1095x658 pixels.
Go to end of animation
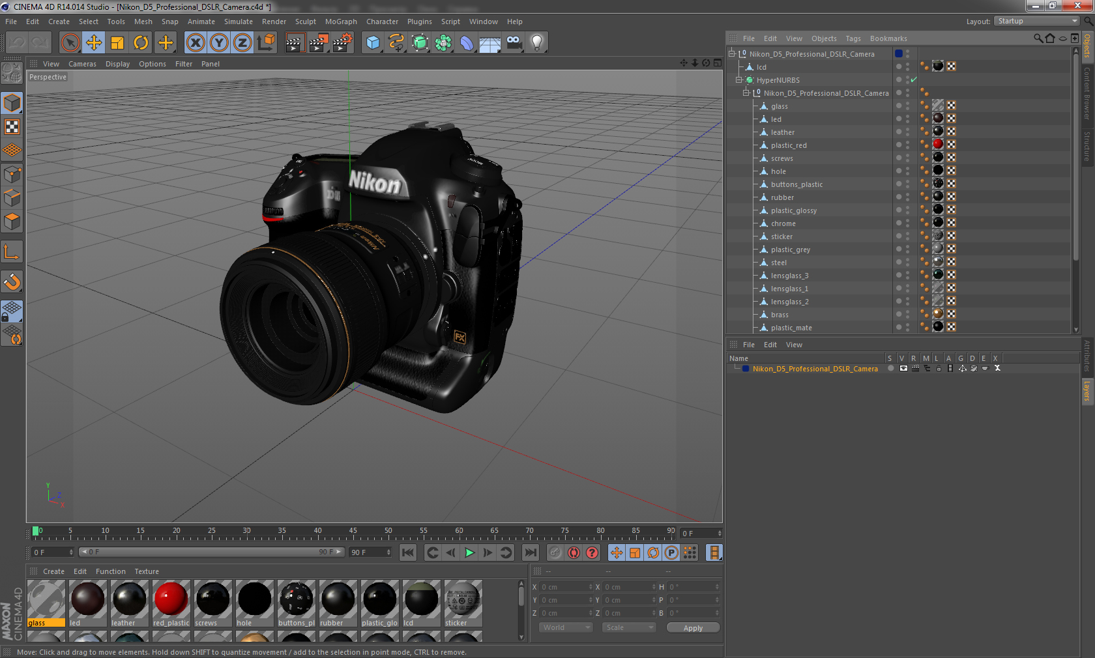click(531, 552)
